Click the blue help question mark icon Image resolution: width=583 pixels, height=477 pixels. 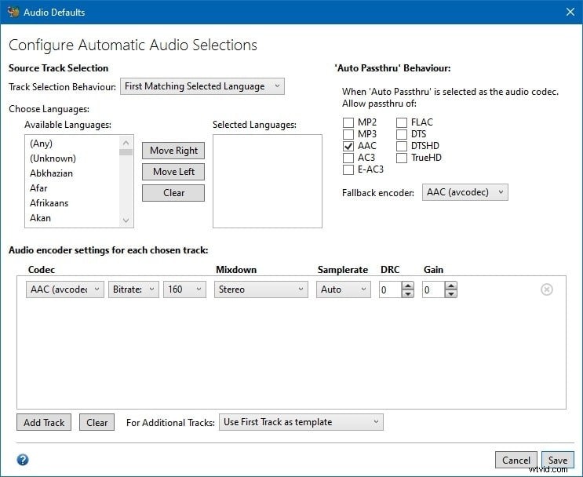(23, 460)
